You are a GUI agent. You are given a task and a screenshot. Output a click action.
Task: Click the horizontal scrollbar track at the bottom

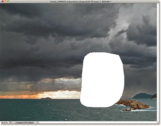click(x=98, y=122)
